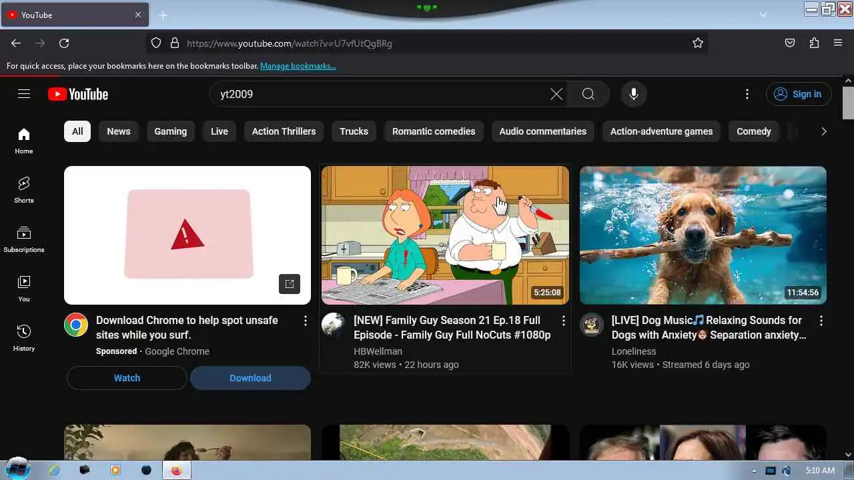The width and height of the screenshot is (854, 480).
Task: Select the Action Thrillers chip
Action: (284, 131)
